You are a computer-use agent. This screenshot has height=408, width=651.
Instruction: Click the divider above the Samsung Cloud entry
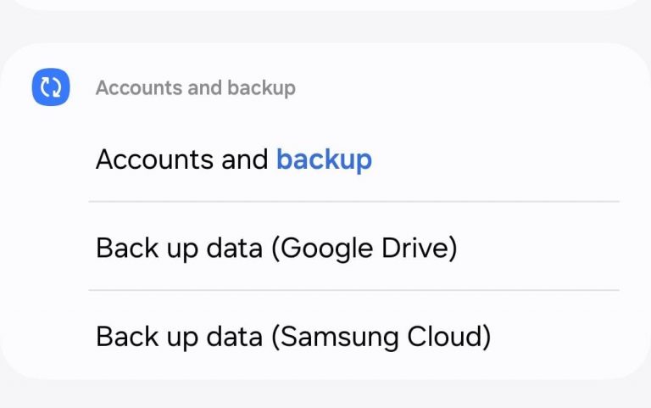coord(354,290)
